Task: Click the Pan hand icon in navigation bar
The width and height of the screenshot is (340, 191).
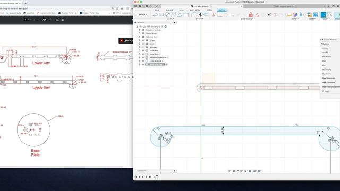Action: click(x=238, y=171)
